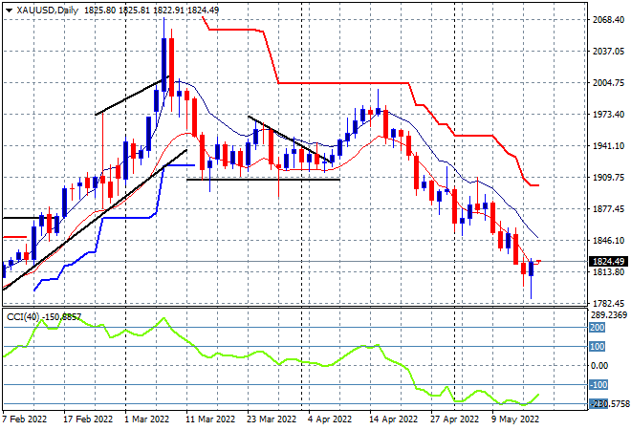Click the 289.2369 indicator scale value
The width and height of the screenshot is (631, 430).
click(x=609, y=315)
